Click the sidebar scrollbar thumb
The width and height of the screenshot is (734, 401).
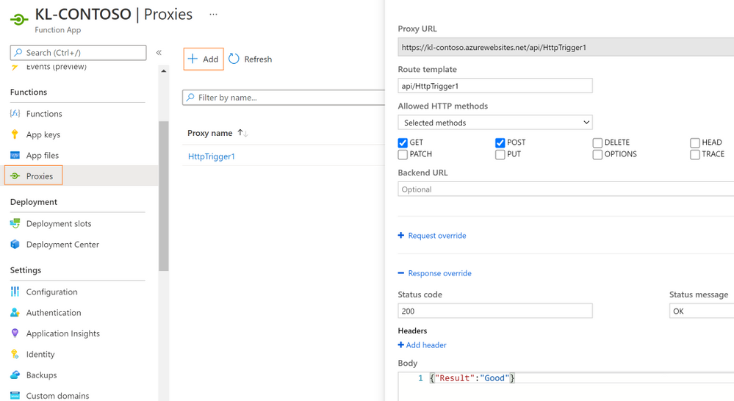click(x=163, y=196)
